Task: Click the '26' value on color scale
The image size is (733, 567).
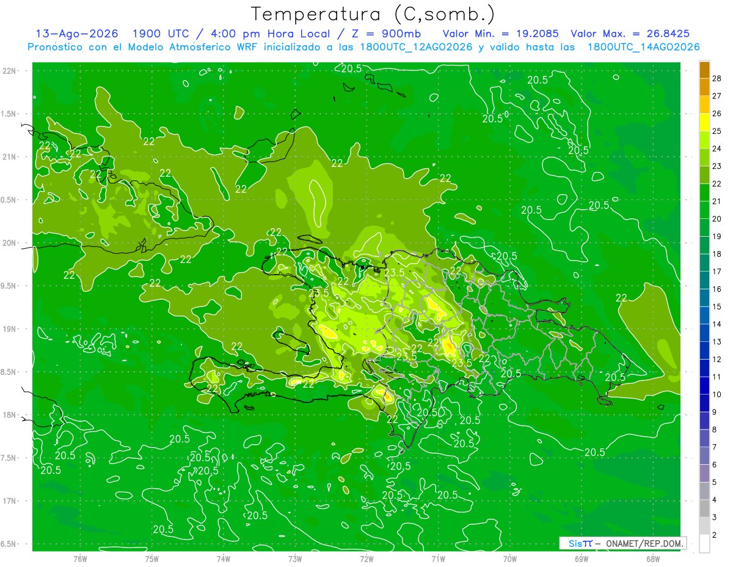Action: (717, 113)
